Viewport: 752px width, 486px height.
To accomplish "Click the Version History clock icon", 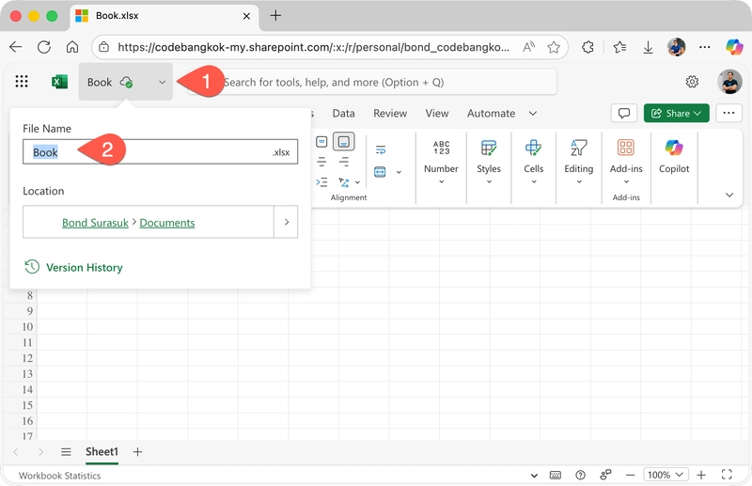I will [32, 267].
